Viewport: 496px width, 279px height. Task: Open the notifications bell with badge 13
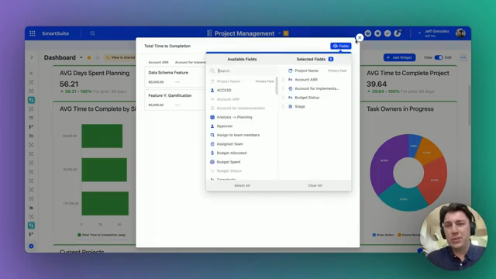point(398,33)
